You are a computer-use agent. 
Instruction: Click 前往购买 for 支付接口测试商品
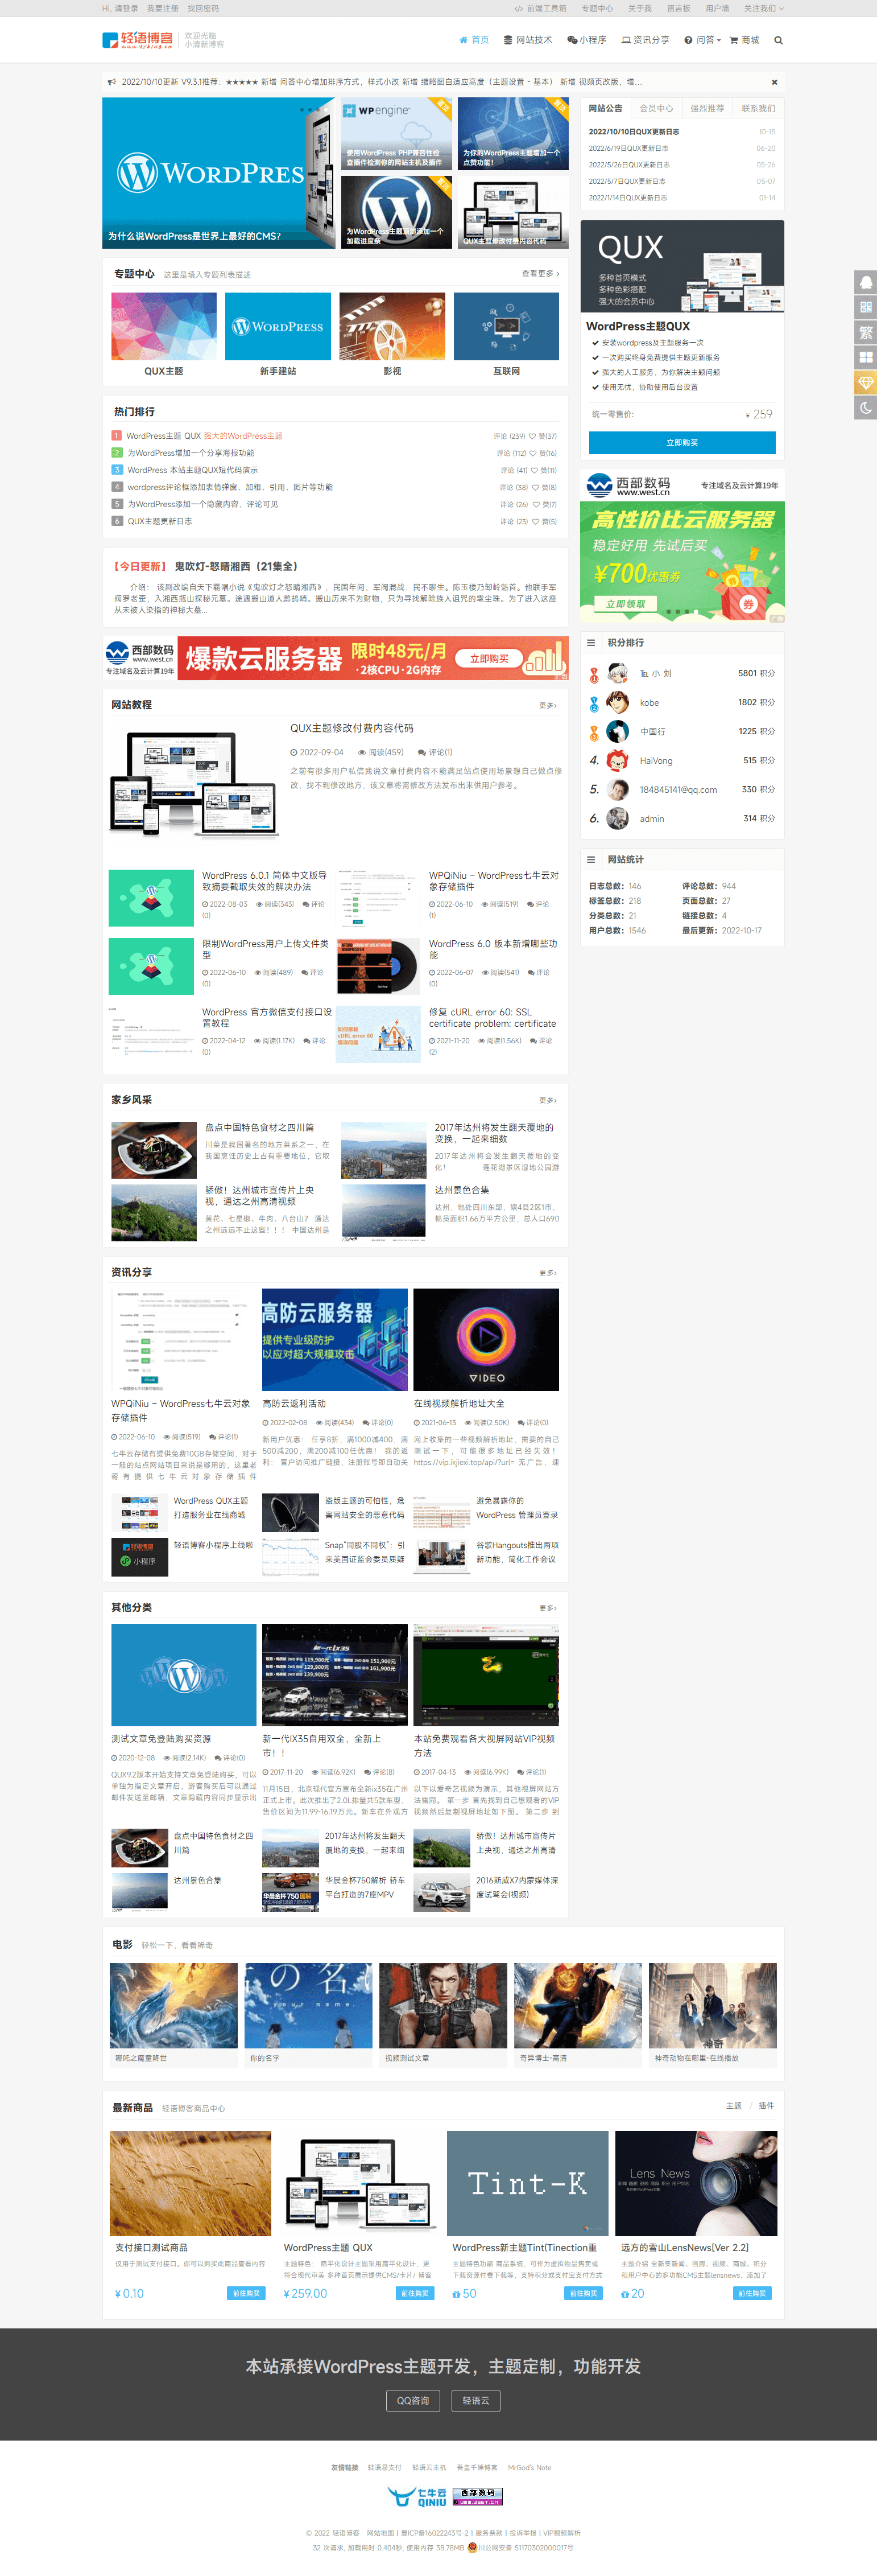247,2293
